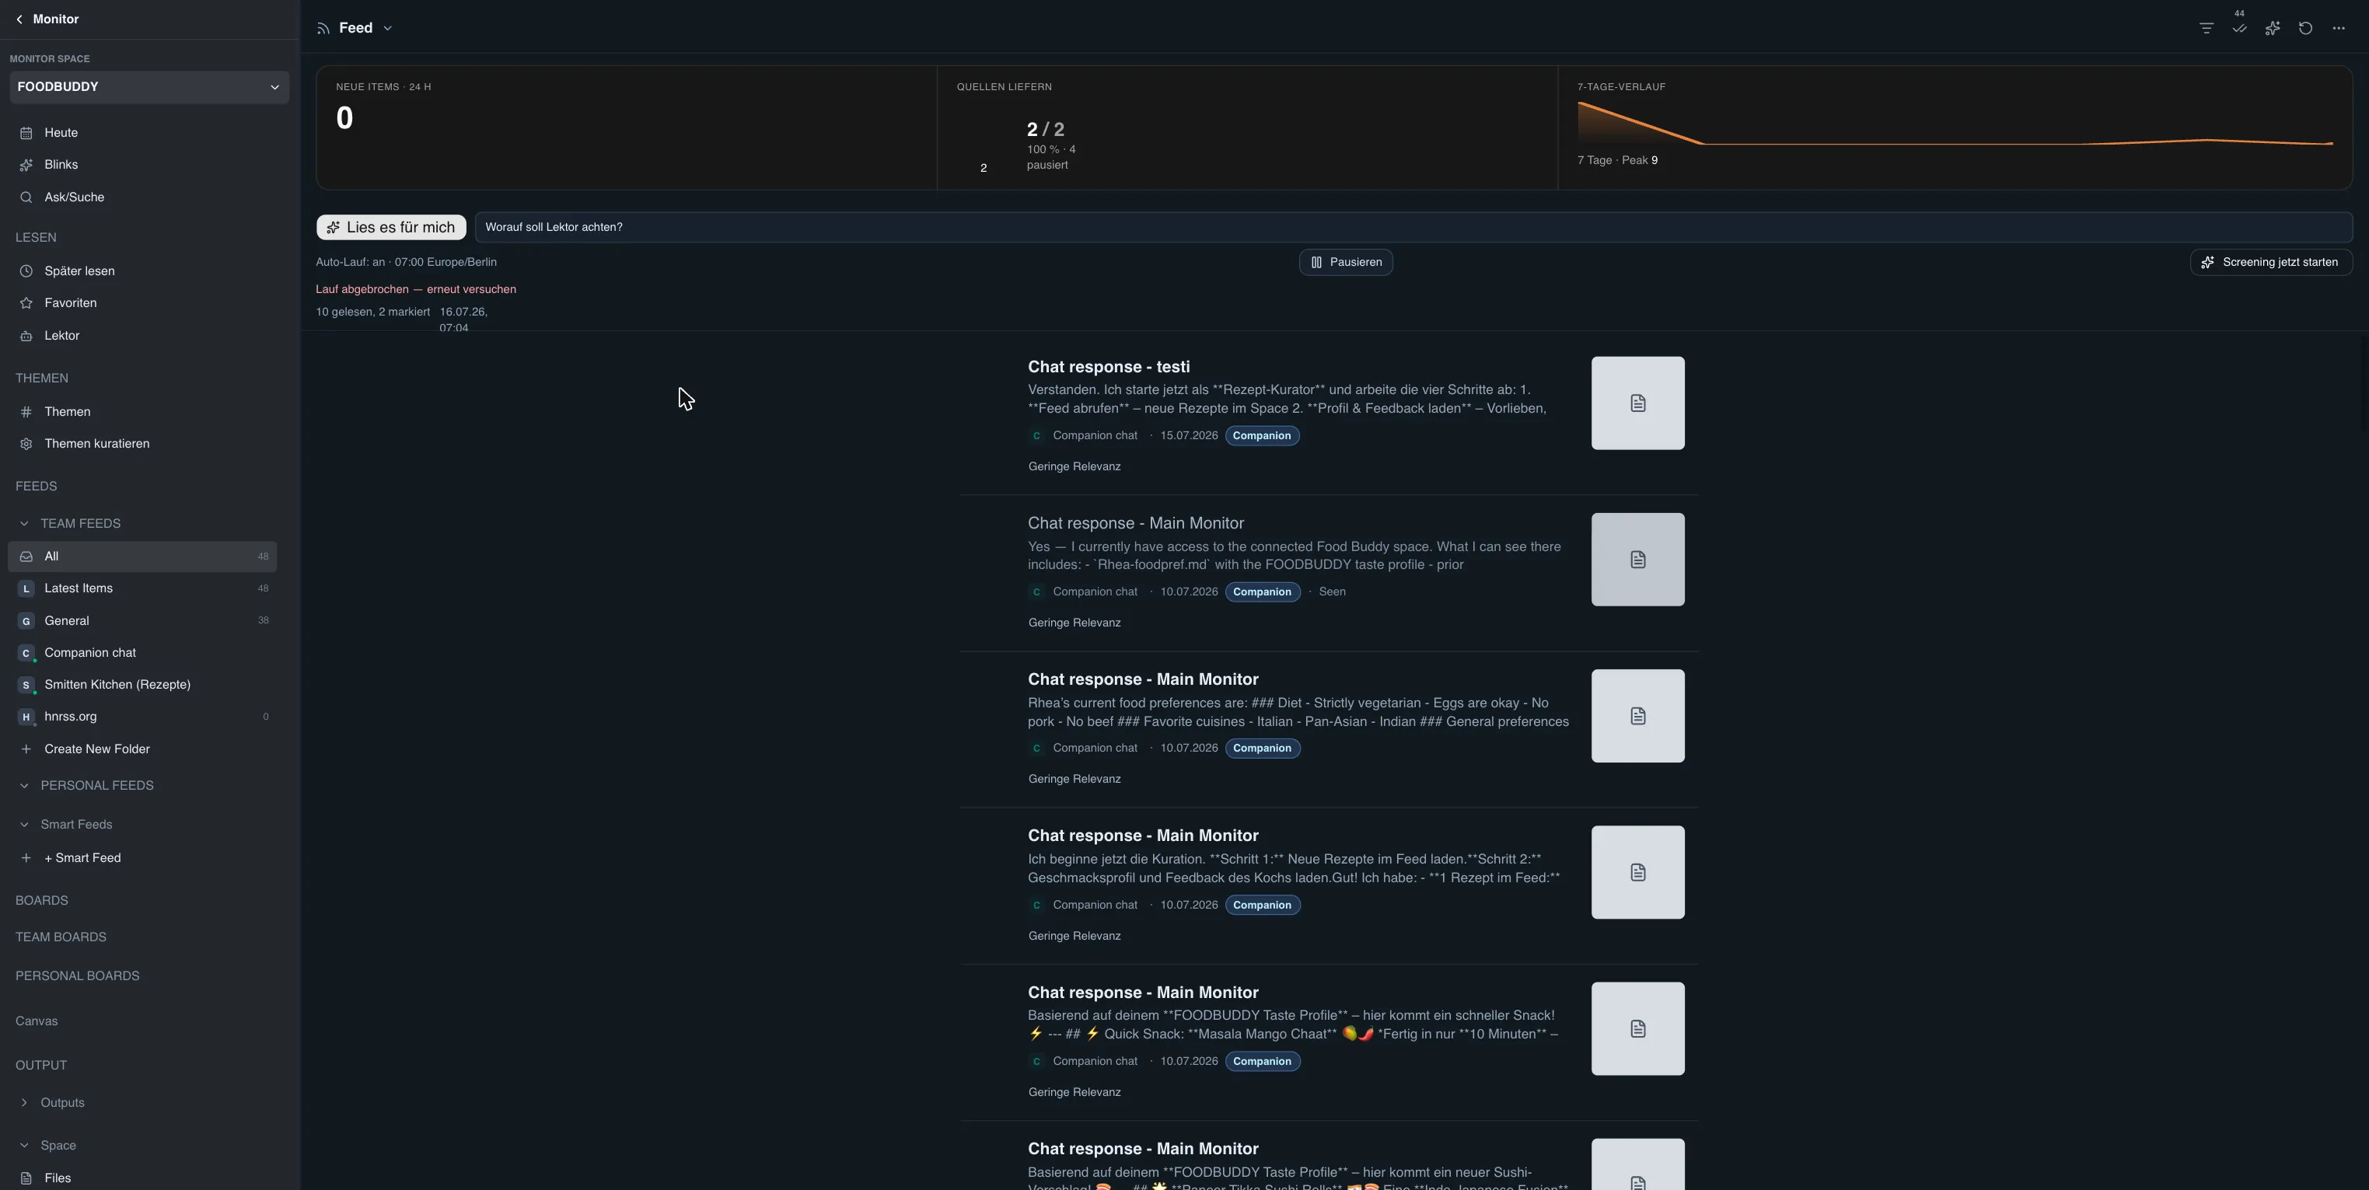
Task: Click the Pausieren button
Action: point(1345,262)
